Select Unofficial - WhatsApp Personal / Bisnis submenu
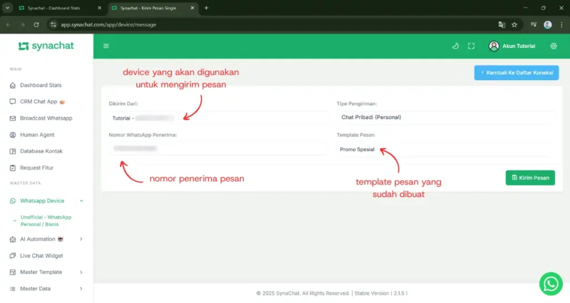Screen dimensions: 570x303 coord(46,221)
